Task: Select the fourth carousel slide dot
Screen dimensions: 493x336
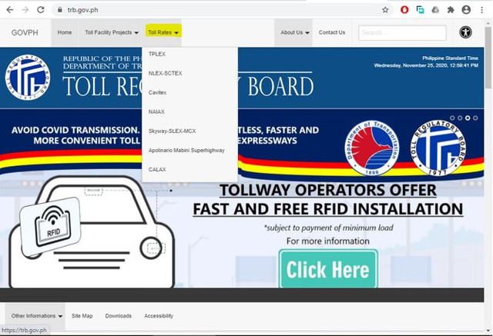Action: coord(475,118)
